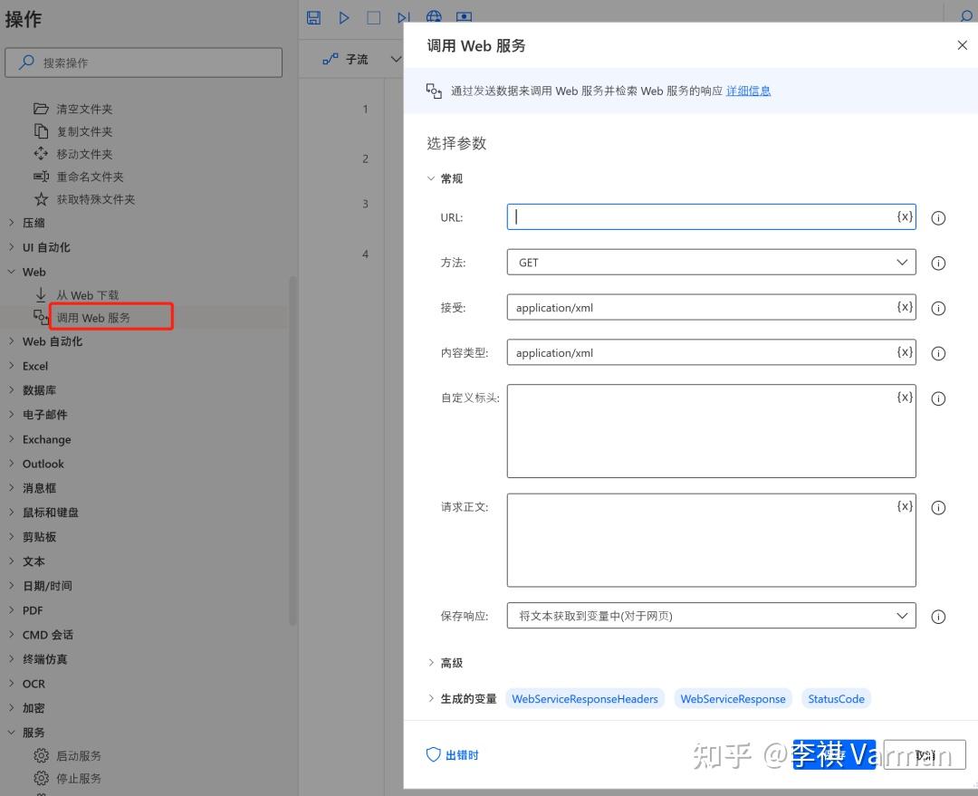Launch the desktop recorder icon
This screenshot has width=978, height=796.
464,17
